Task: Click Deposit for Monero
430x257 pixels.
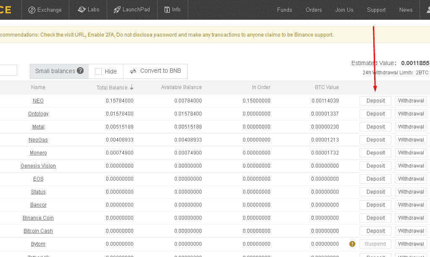Action: [375, 153]
